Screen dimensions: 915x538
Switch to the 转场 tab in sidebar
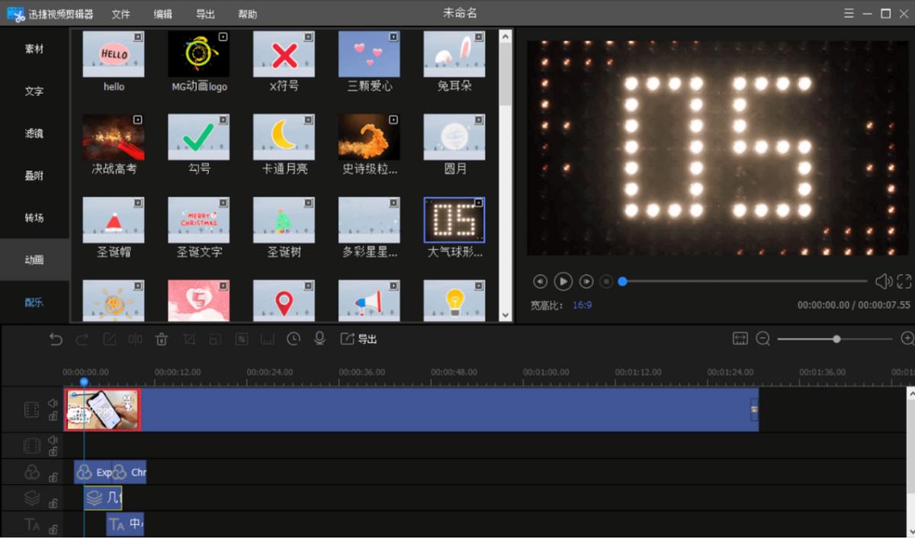pos(34,217)
